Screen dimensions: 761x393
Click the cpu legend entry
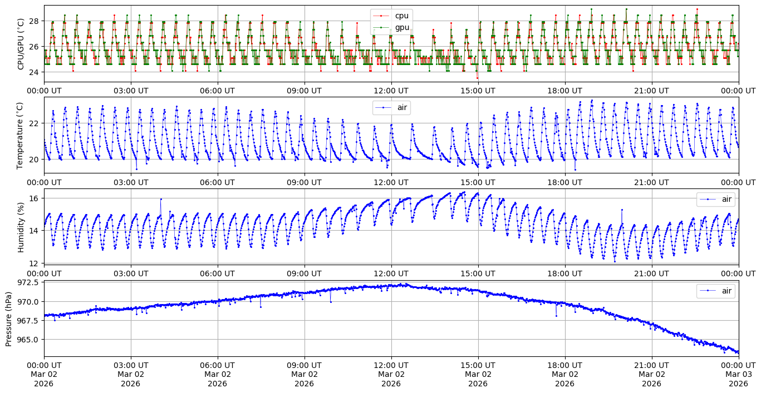(401, 16)
